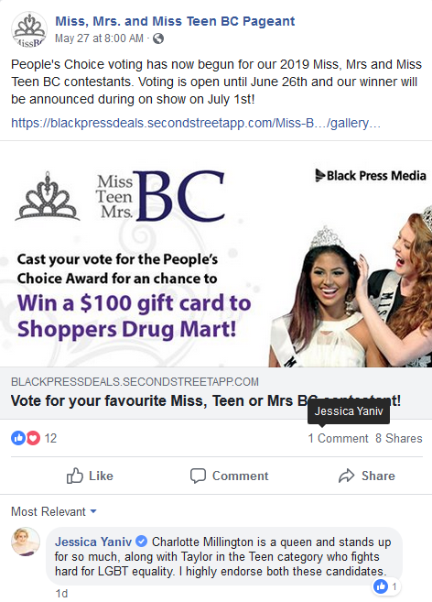Screen dimensions: 432x602
Task: View the 1 Comment count
Action: coord(338,439)
